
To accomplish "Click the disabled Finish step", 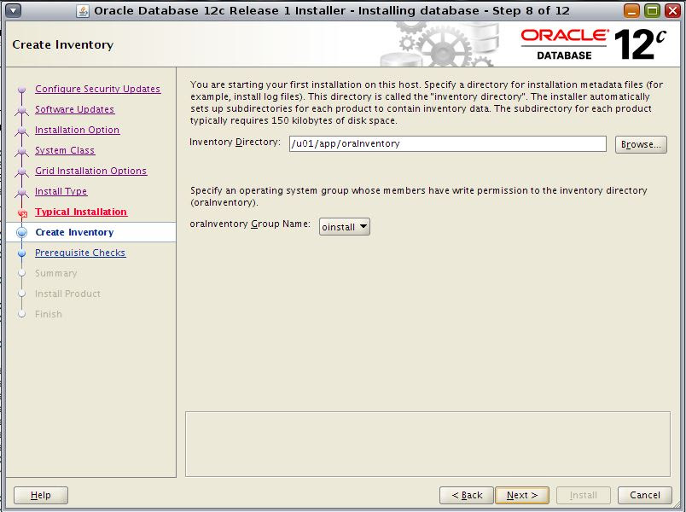I will tap(49, 314).
